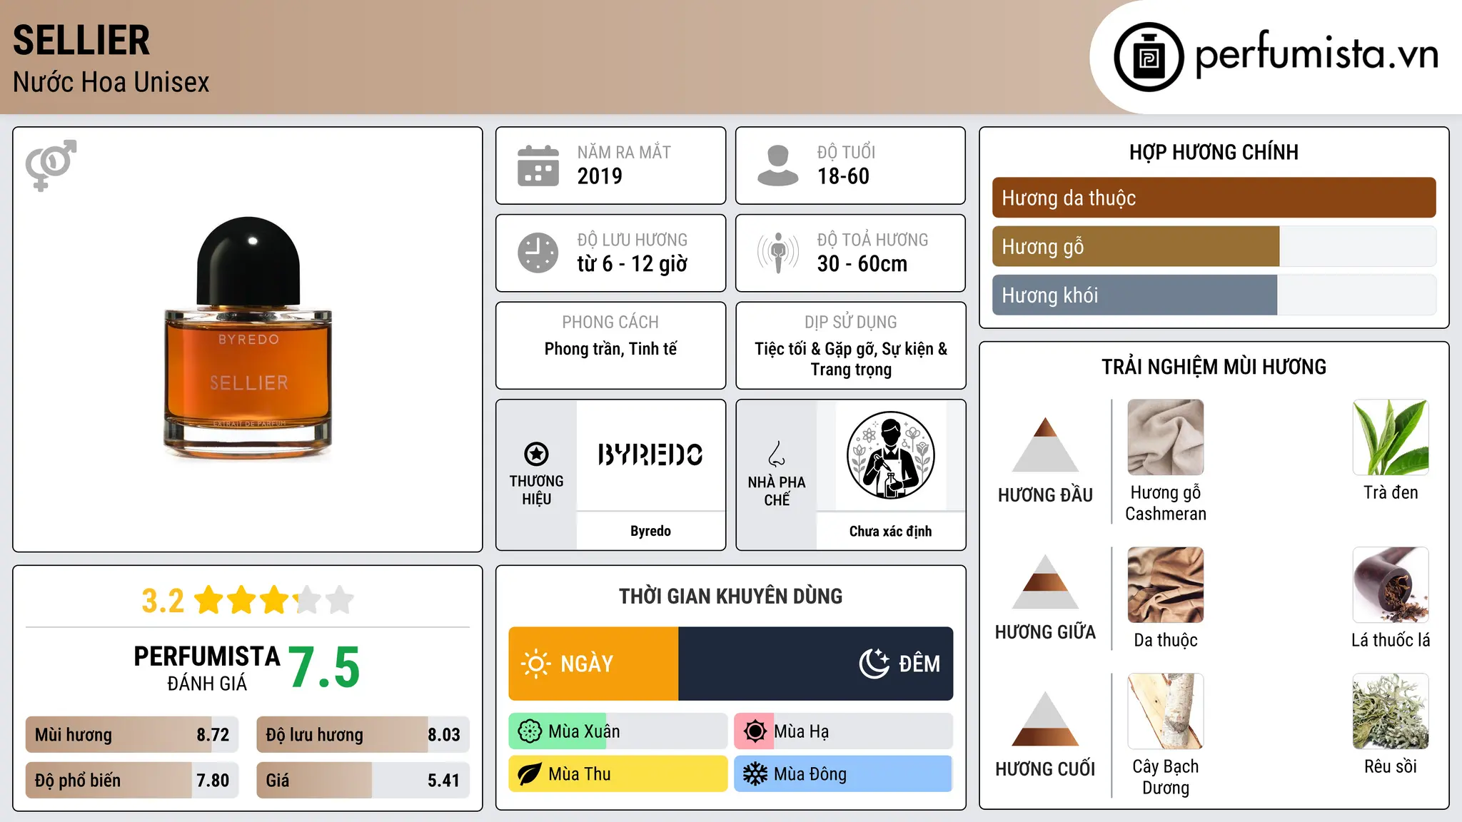Click the perfumista.vn site name
The image size is (1462, 822).
pos(1316,54)
